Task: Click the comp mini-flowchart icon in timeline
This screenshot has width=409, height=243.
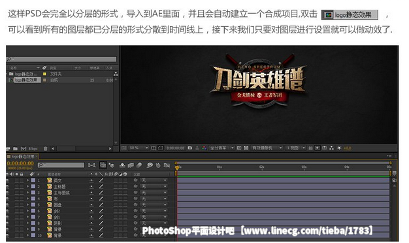Action: point(92,165)
